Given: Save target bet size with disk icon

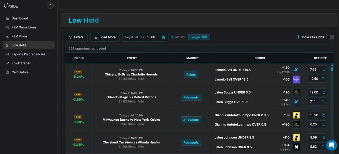Looking at the screenshot, I should (164, 37).
